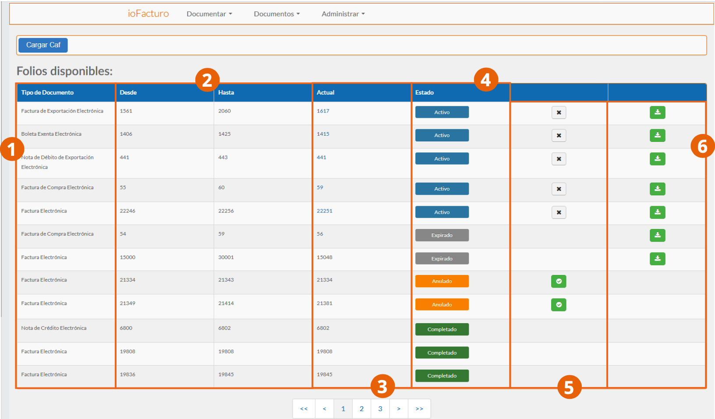Screen dimensions: 715x419
Task: Reactivate the annulled folio starting at 21349
Action: [x=559, y=305]
